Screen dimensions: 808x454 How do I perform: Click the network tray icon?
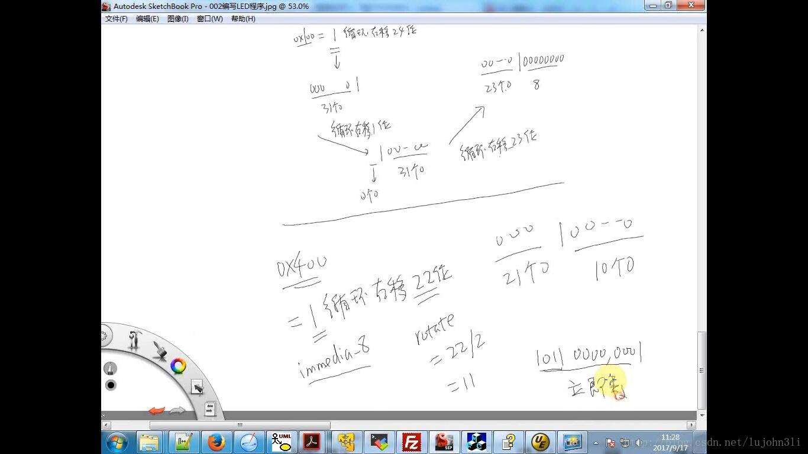point(625,443)
